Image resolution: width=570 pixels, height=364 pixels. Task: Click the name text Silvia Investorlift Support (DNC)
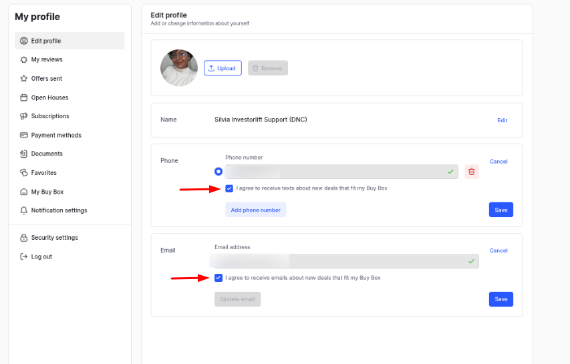pyautogui.click(x=261, y=120)
